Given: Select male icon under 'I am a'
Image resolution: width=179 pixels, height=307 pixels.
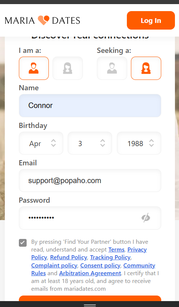Looking at the screenshot, I should tap(34, 68).
